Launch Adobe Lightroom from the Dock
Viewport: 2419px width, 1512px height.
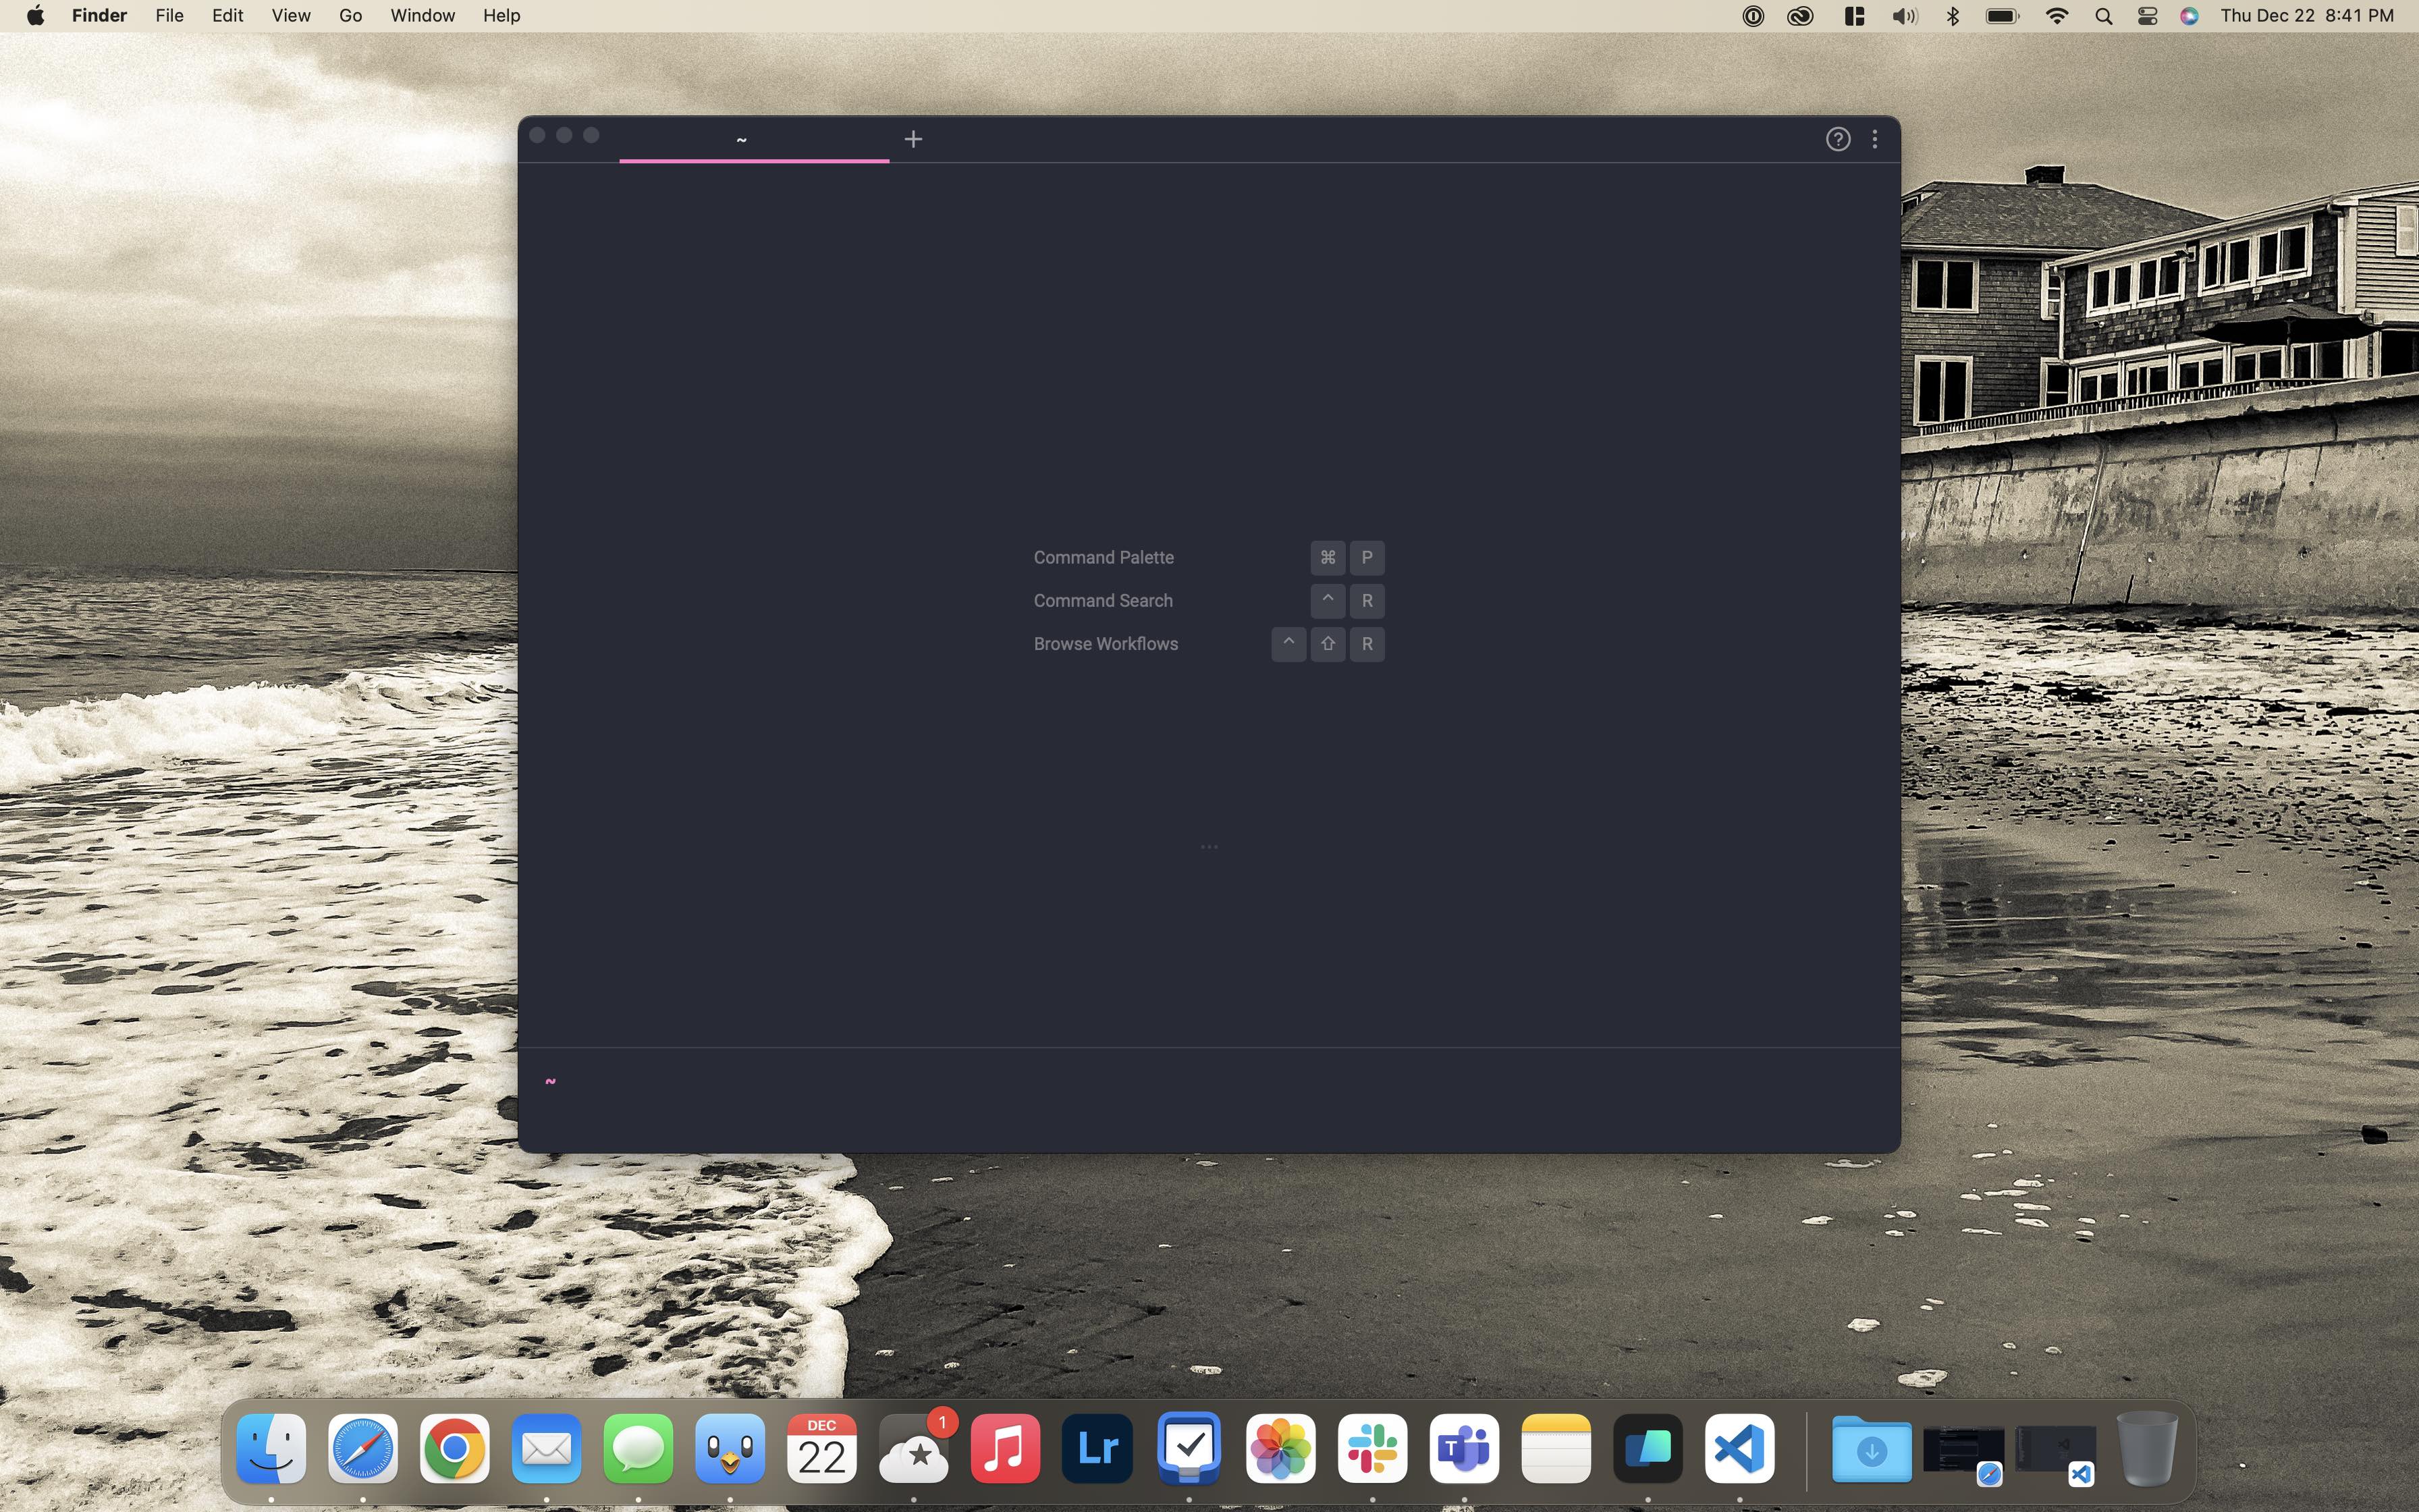point(1097,1448)
